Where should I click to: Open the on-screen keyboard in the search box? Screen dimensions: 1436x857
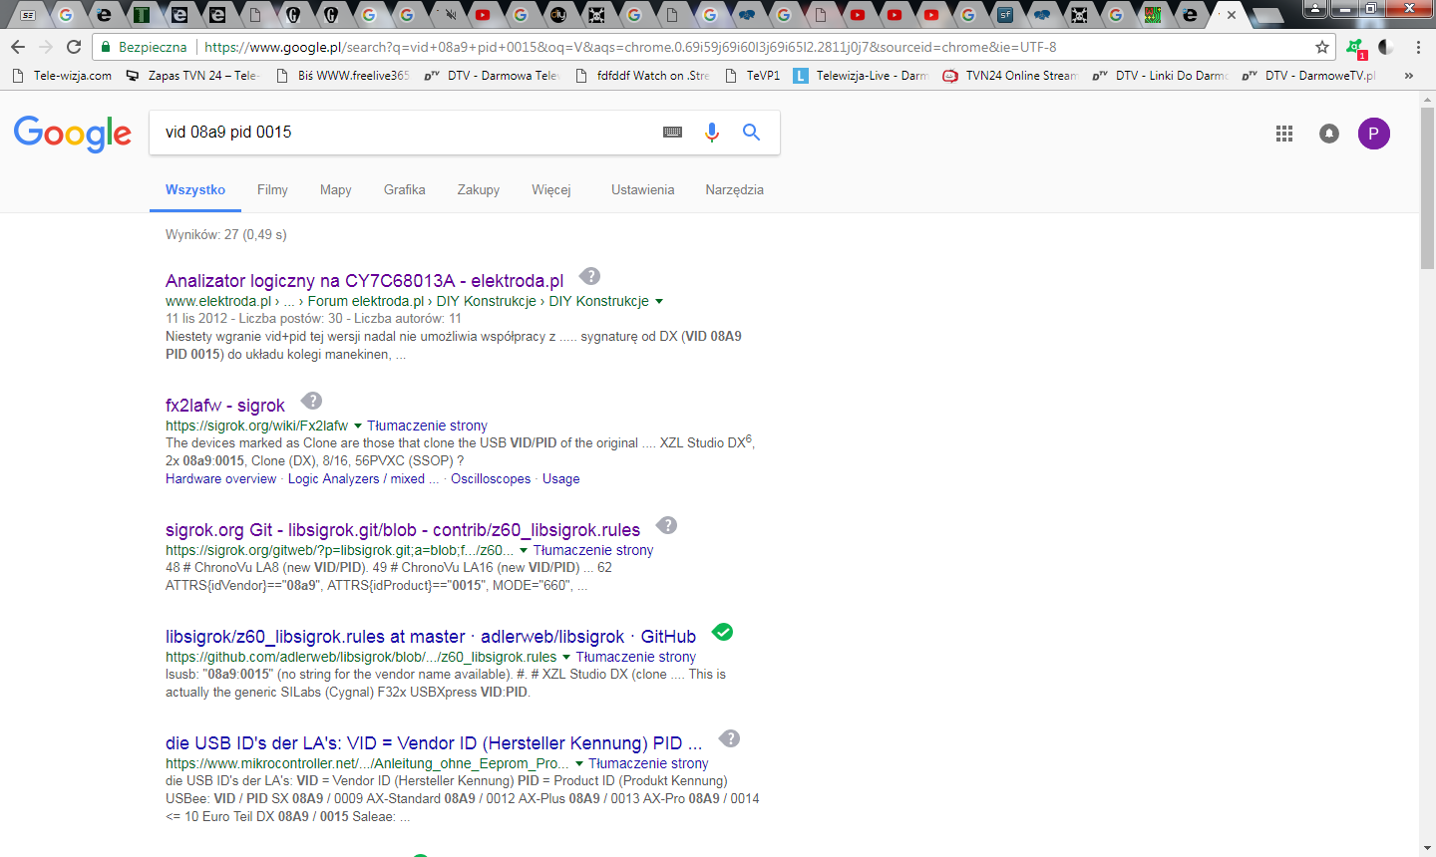[x=673, y=132]
